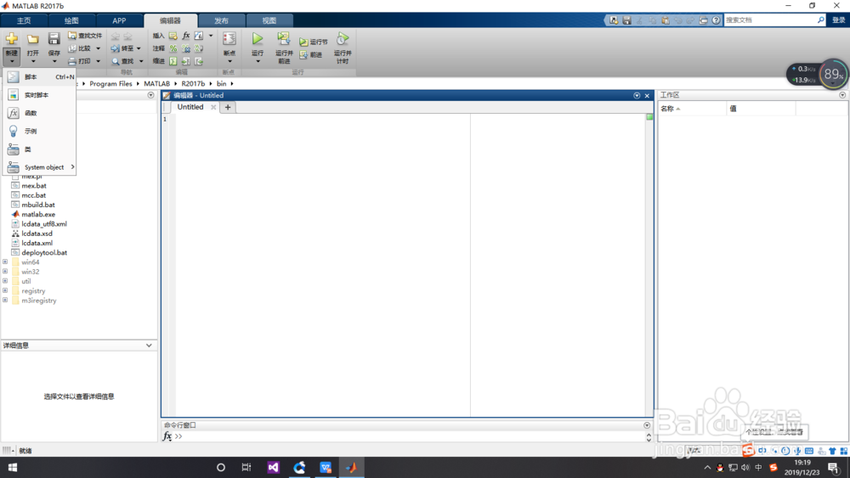Open a file with 打开 folder icon

pyautogui.click(x=33, y=39)
